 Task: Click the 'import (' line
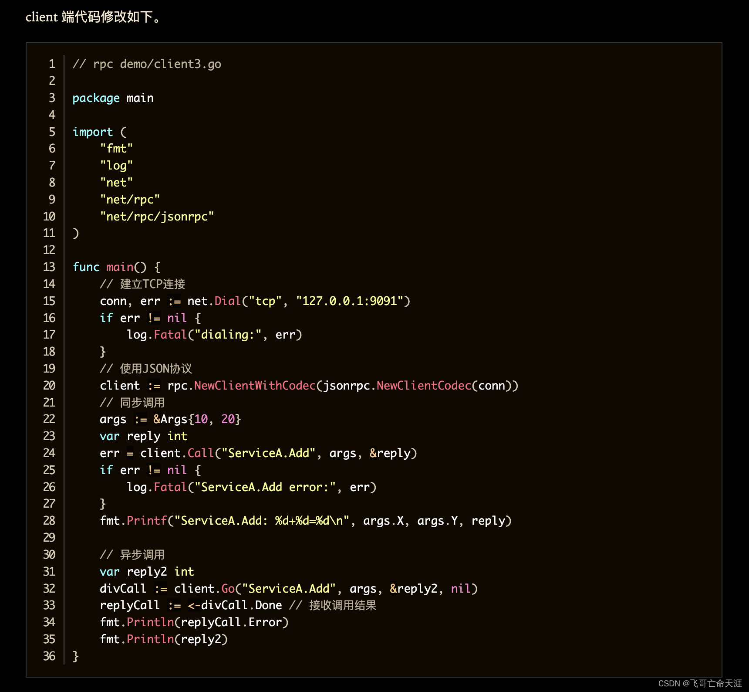[99, 132]
